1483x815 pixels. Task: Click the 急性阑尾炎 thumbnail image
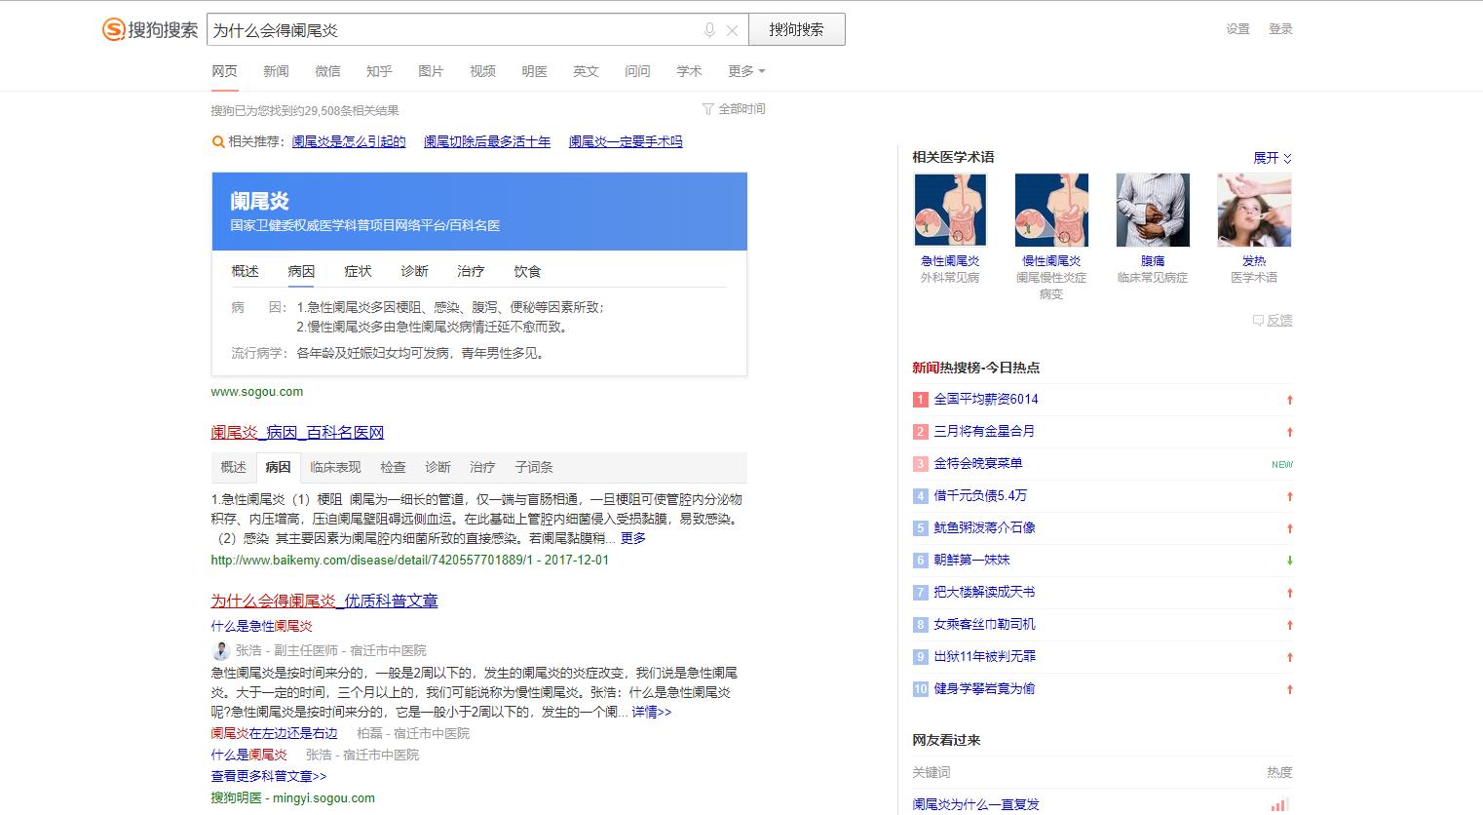pos(951,209)
